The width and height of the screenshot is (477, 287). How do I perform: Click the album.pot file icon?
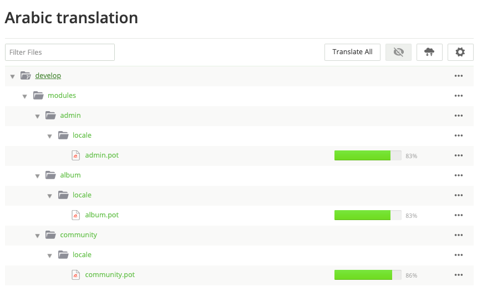pos(76,215)
